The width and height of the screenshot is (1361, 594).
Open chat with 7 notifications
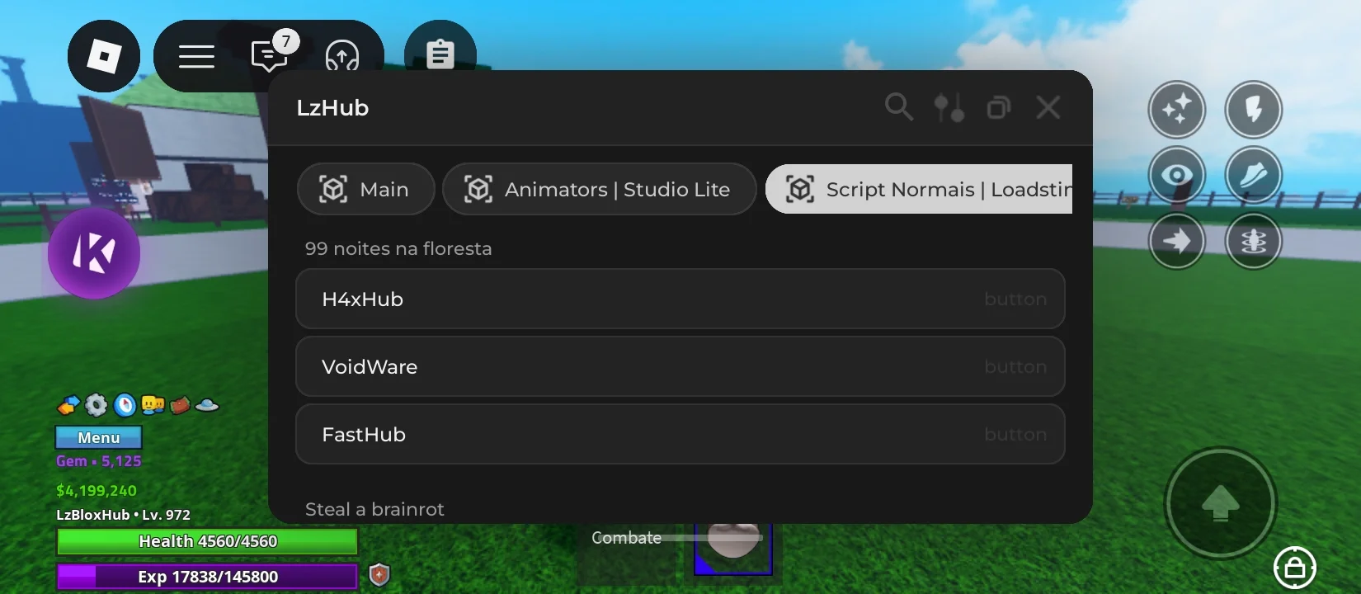[271, 54]
